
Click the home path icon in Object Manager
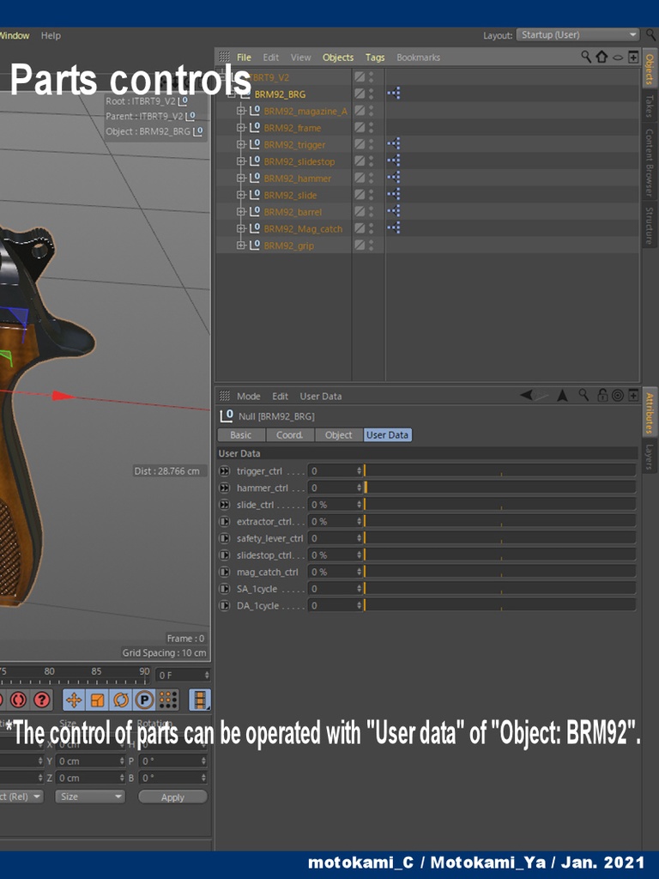click(x=602, y=57)
